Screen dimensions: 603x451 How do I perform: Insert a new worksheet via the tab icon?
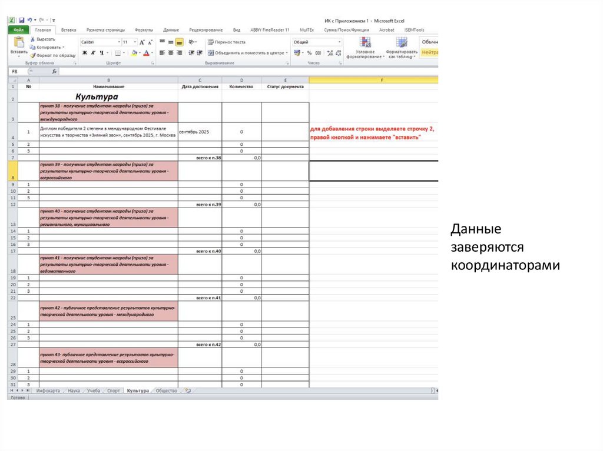(188, 390)
